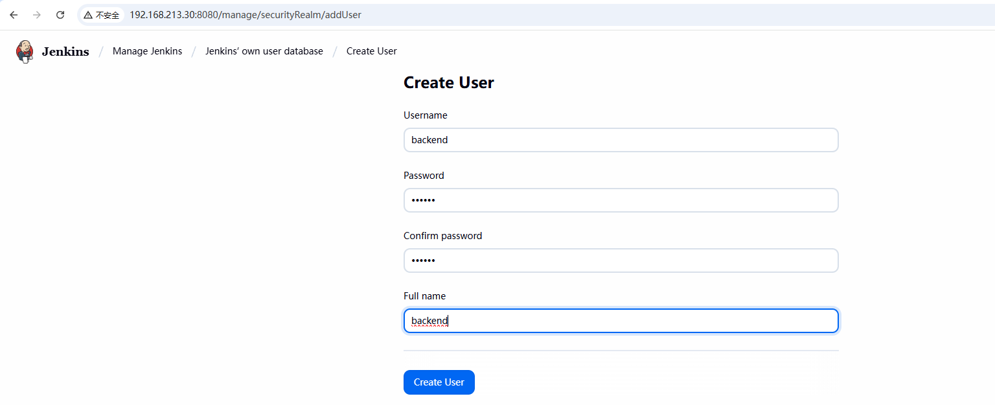
Task: Reload the current page
Action: (x=60, y=15)
